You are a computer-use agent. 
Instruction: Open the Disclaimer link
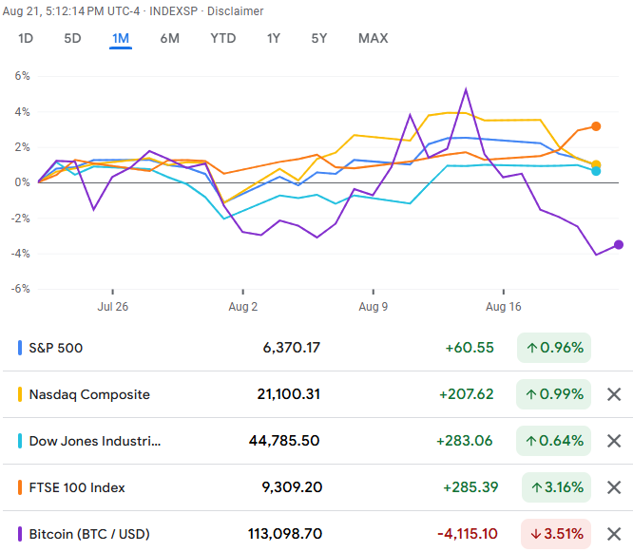235,10
